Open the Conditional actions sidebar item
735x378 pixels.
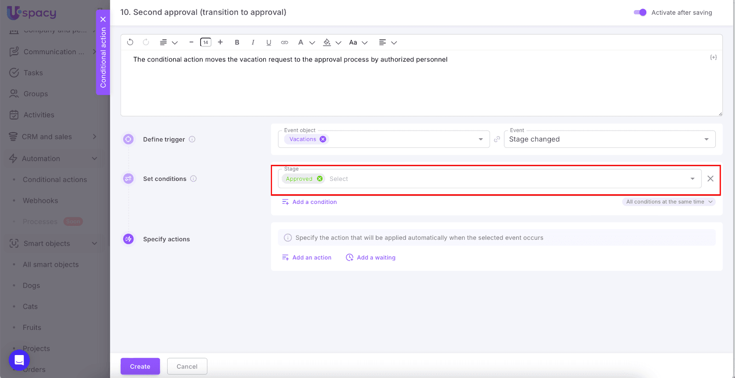[55, 180]
